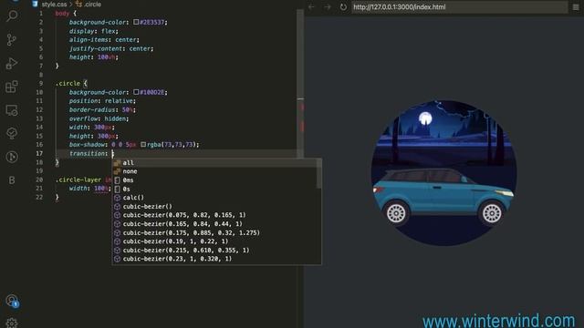Choose cubic-bezier(0.175, 0.885, 0.32, 1.275) suggestion
The height and width of the screenshot is (328, 584).
pos(215,233)
